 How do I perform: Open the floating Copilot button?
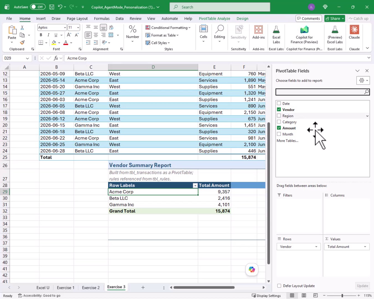[252, 269]
